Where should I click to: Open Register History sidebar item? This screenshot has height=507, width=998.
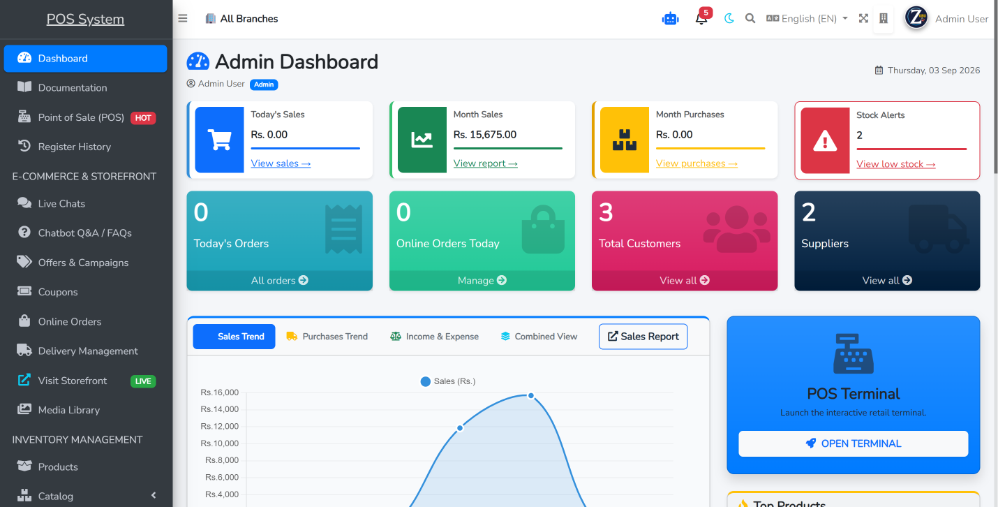(x=86, y=147)
